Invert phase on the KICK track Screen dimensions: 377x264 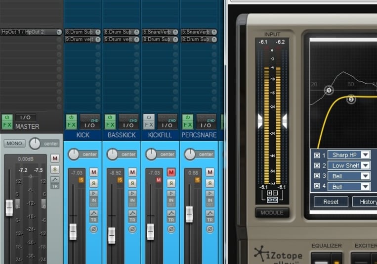(x=93, y=229)
